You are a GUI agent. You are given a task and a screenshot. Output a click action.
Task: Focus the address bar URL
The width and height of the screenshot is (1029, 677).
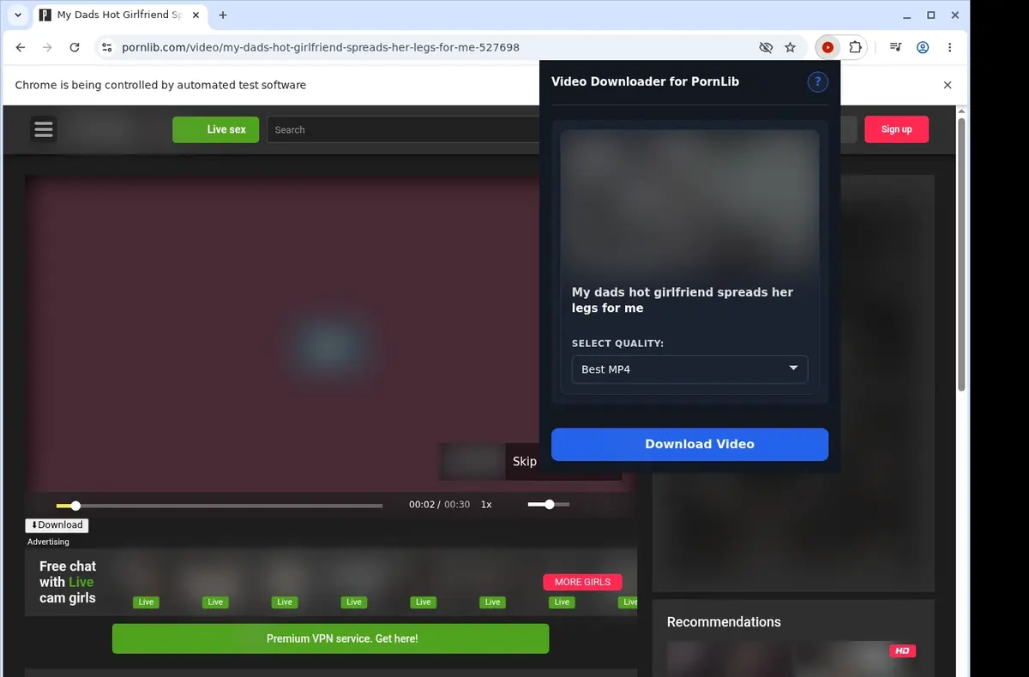[x=321, y=48]
